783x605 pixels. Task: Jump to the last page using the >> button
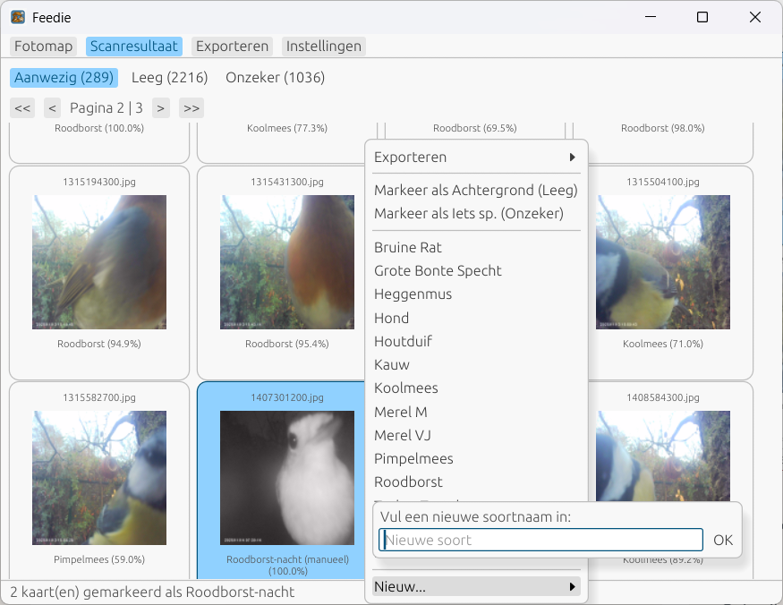pyautogui.click(x=190, y=107)
